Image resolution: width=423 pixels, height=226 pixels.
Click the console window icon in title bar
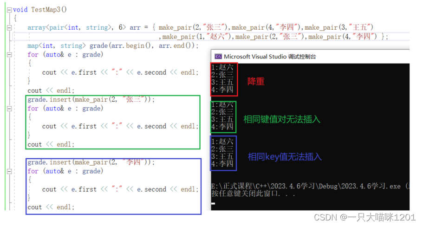[x=218, y=56]
